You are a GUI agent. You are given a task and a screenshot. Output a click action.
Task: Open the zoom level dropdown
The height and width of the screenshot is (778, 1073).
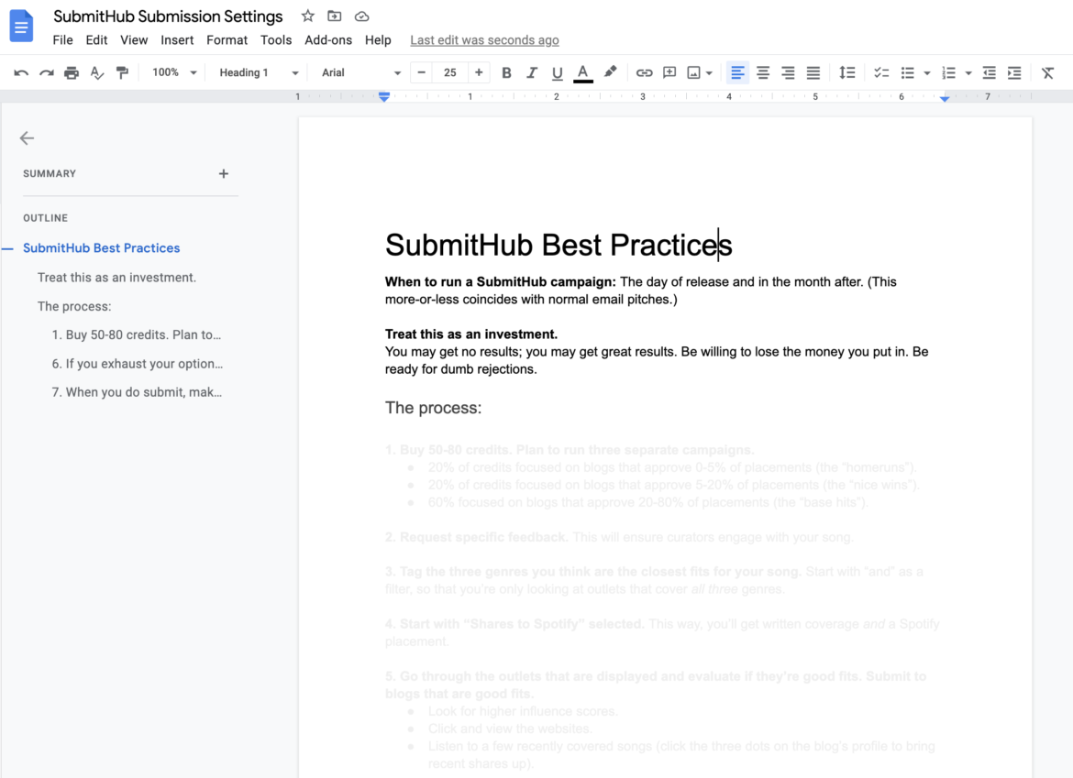click(174, 73)
